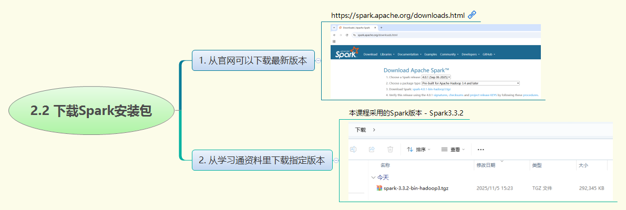The width and height of the screenshot is (626, 210).
Task: Expand the chevron after the '下载' breadcrumb
Action: coord(374,130)
